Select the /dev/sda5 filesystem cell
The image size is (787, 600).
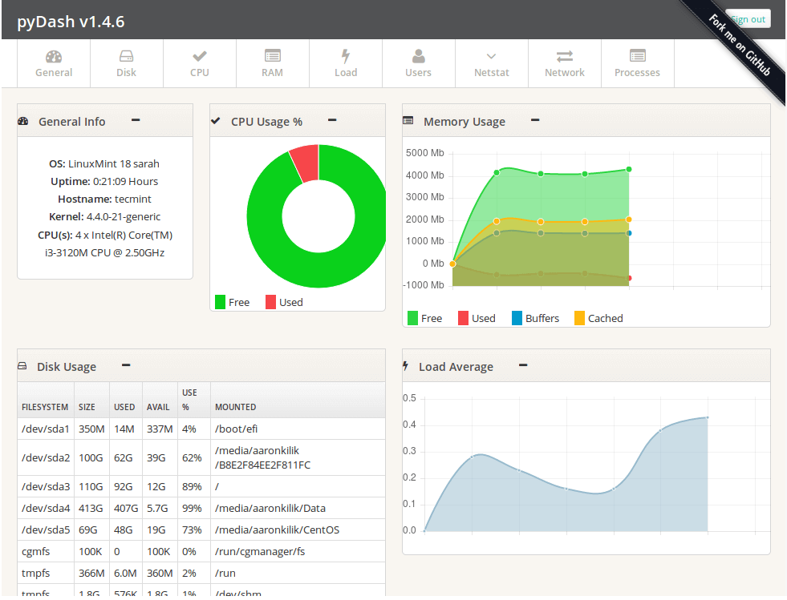46,530
